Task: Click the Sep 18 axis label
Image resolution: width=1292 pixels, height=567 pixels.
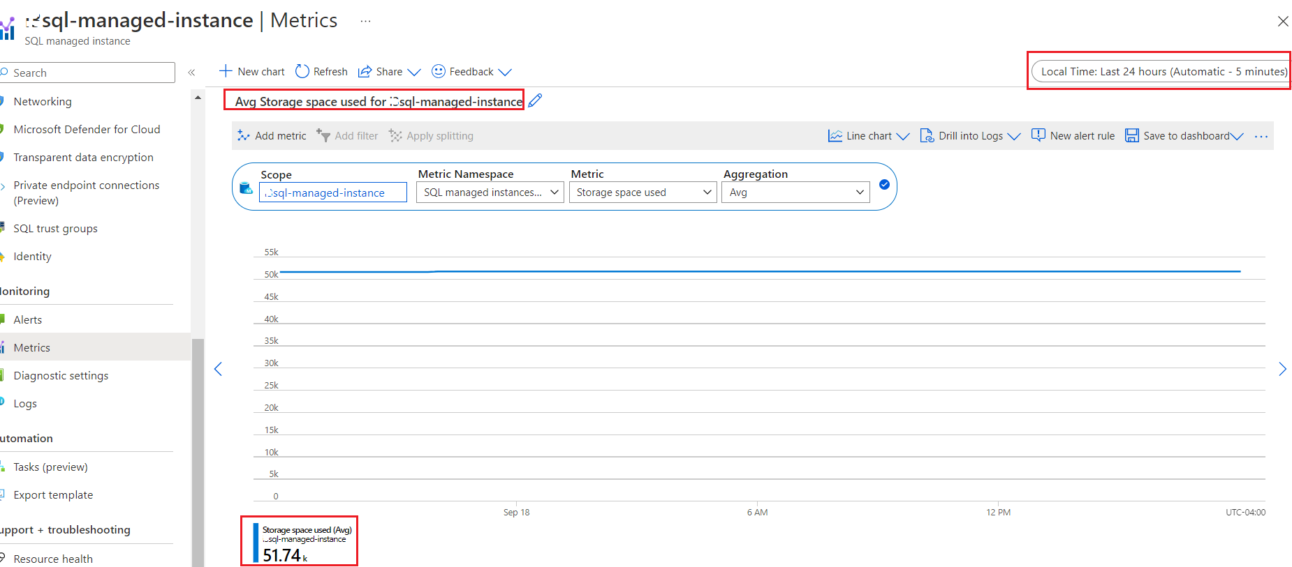Action: click(516, 512)
